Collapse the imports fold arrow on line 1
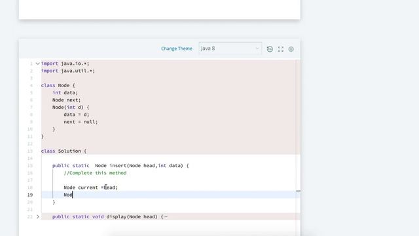419x236 pixels. [38, 64]
